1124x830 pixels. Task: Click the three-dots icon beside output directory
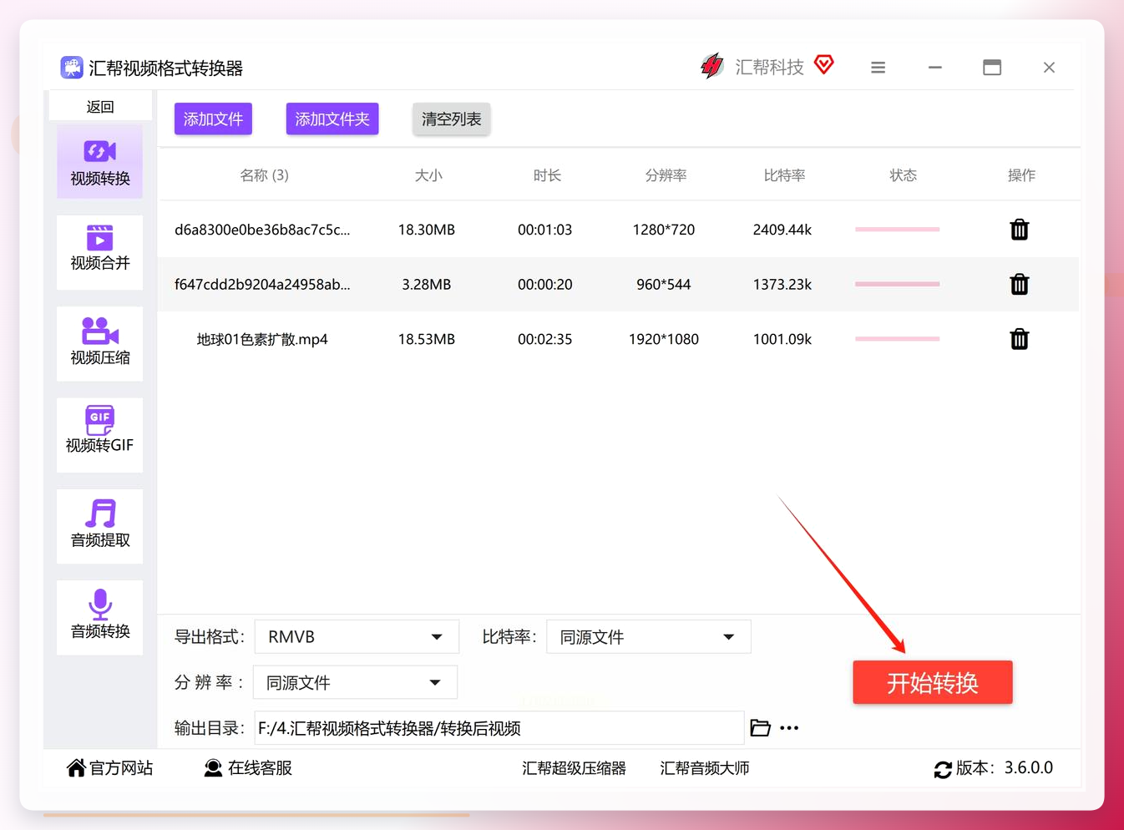pos(789,728)
